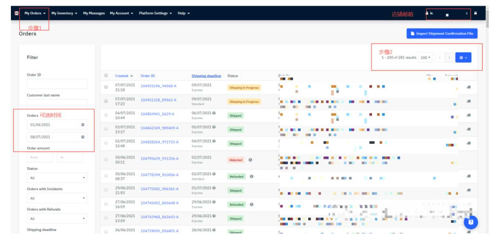Expand the My Orders menu
The width and height of the screenshot is (495, 240).
coord(35,13)
